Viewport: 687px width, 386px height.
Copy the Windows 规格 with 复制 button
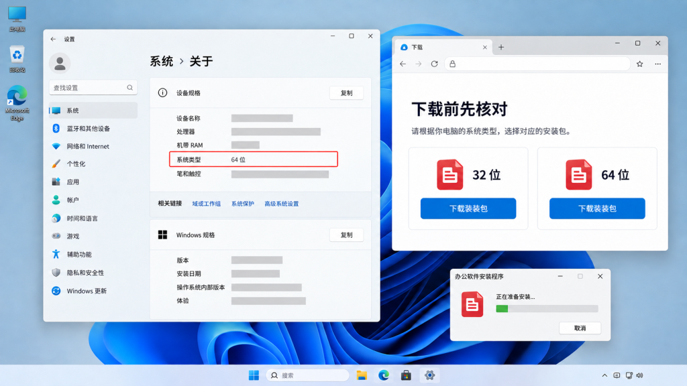tap(346, 235)
